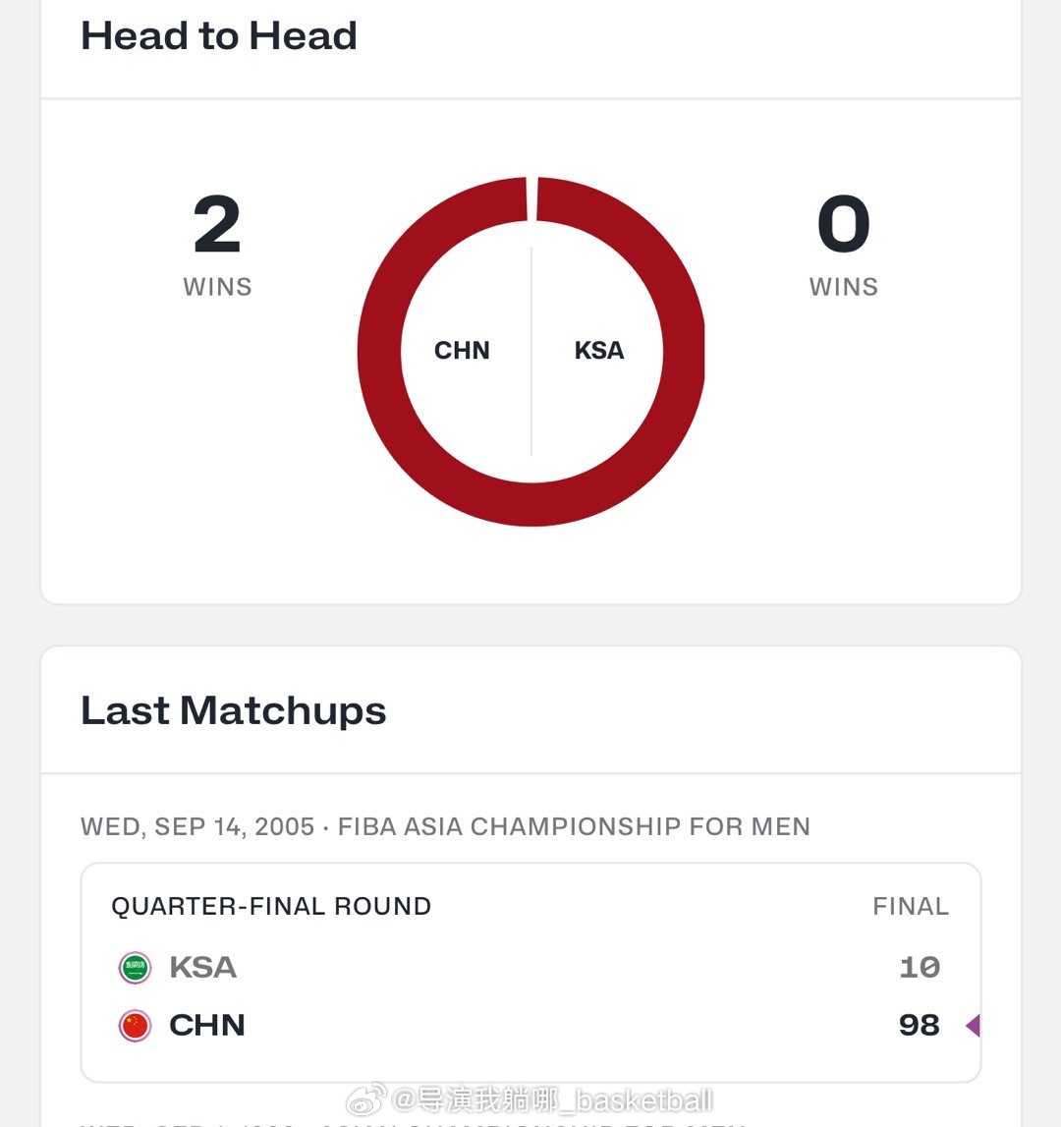Click the KSA label inside the donut chart
Screen dimensions: 1061x1127
[x=599, y=350]
